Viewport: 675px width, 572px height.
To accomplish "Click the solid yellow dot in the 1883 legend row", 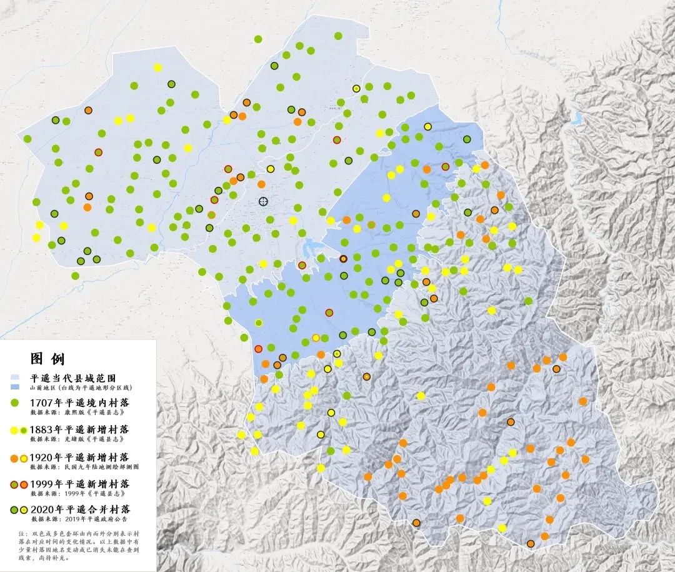I will tap(14, 430).
